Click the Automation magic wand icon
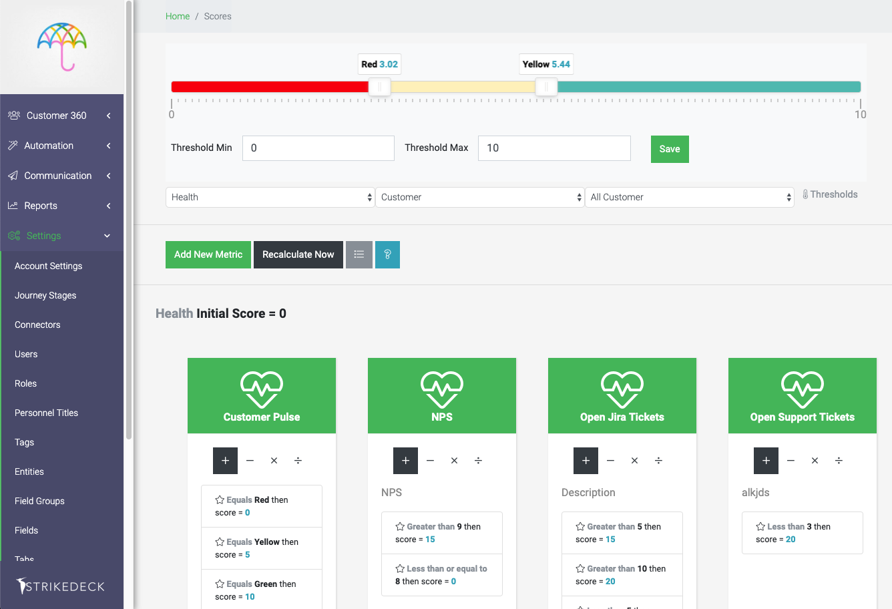Image resolution: width=892 pixels, height=609 pixels. (x=13, y=146)
